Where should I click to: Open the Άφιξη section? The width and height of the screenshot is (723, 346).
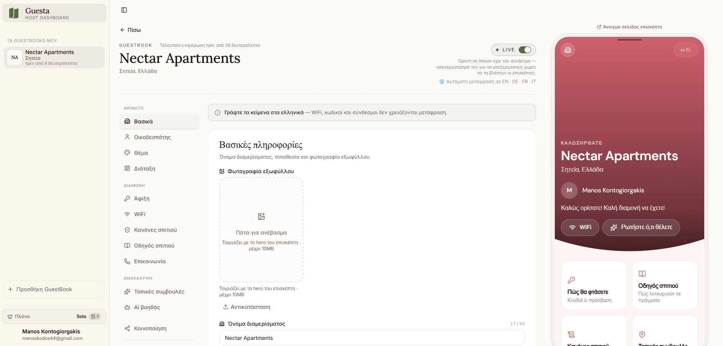[159, 198]
